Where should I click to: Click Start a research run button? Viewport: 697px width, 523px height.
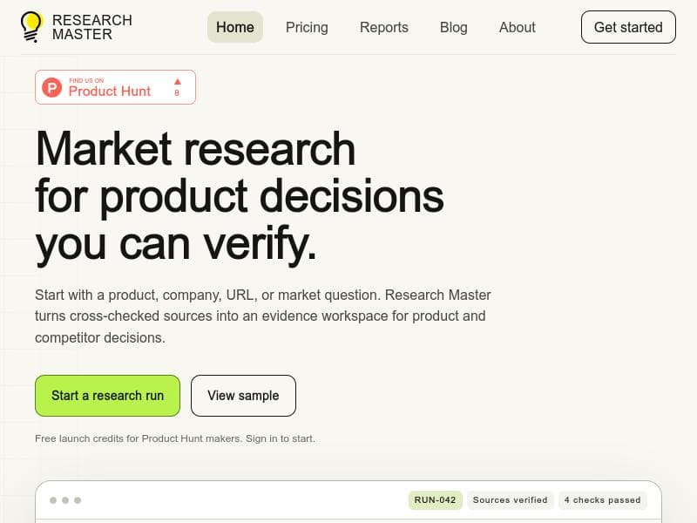[107, 396]
